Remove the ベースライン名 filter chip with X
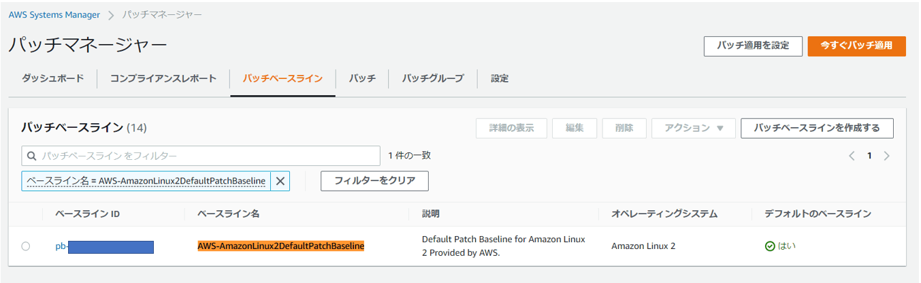Screen dimensions: 921x283 [x=280, y=181]
